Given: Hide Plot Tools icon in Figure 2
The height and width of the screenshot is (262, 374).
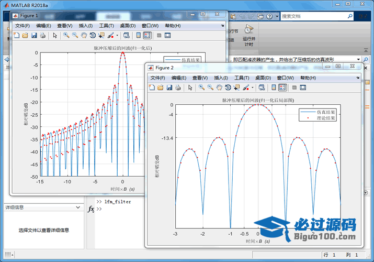Looking at the screenshot, I should point(294,88).
